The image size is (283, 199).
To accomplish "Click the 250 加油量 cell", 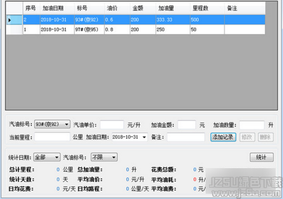I will tap(173, 29).
